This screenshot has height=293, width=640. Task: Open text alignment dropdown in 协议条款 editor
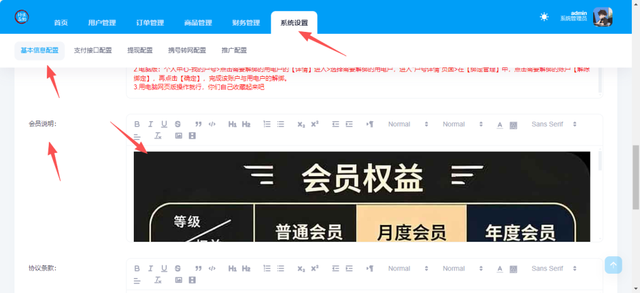point(137,280)
